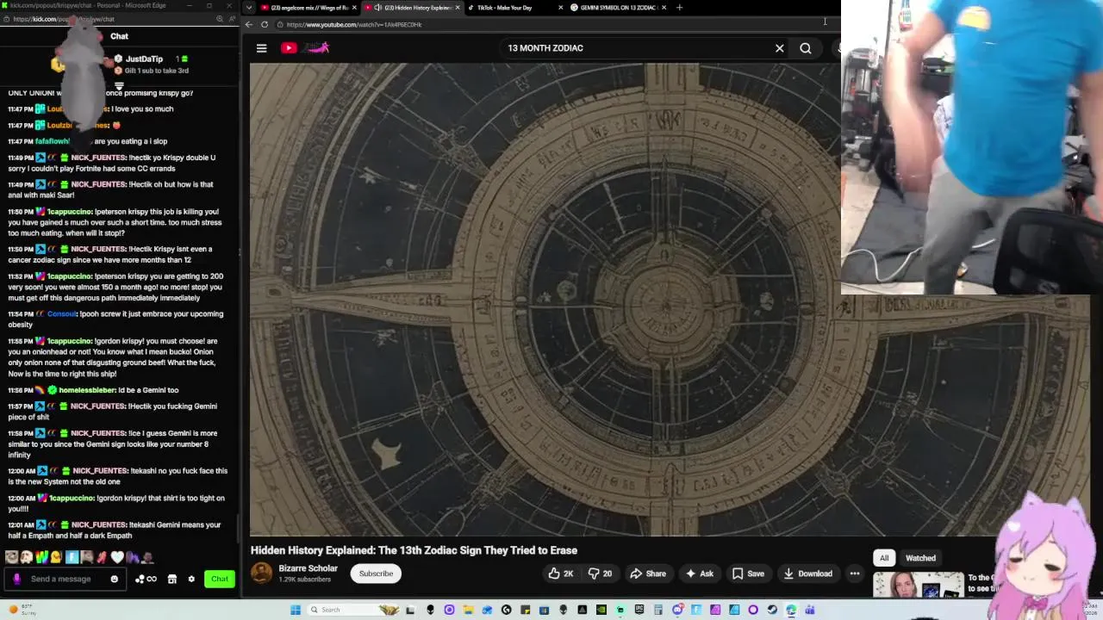
Task: Subscribe to Bizarre Scholar channel
Action: pyautogui.click(x=376, y=573)
